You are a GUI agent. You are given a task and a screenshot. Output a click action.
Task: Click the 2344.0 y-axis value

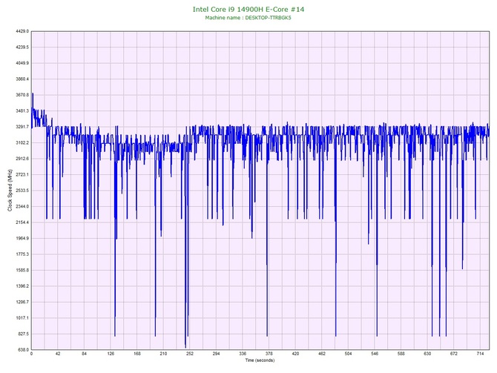click(x=22, y=207)
